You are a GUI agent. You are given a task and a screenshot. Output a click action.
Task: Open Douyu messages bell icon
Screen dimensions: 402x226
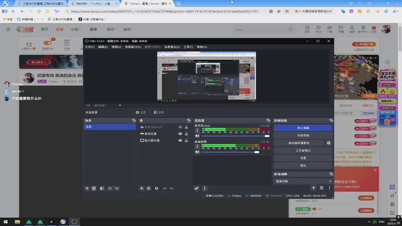tap(352, 29)
